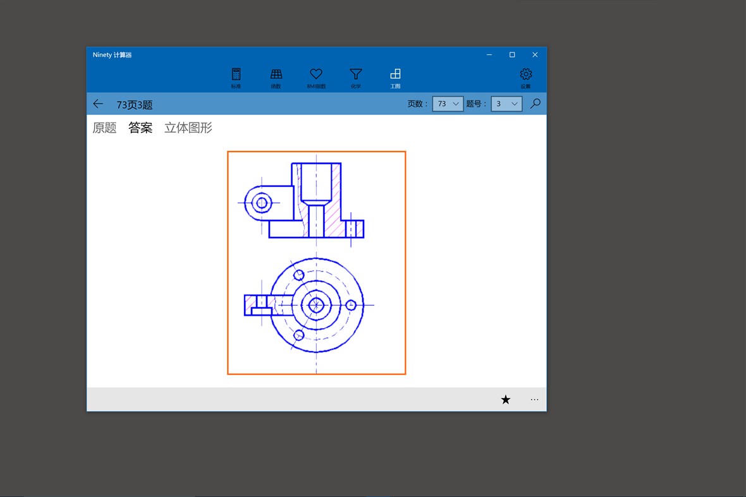This screenshot has width=746, height=497.
Task: Open the 设置 settings gear
Action: point(525,76)
